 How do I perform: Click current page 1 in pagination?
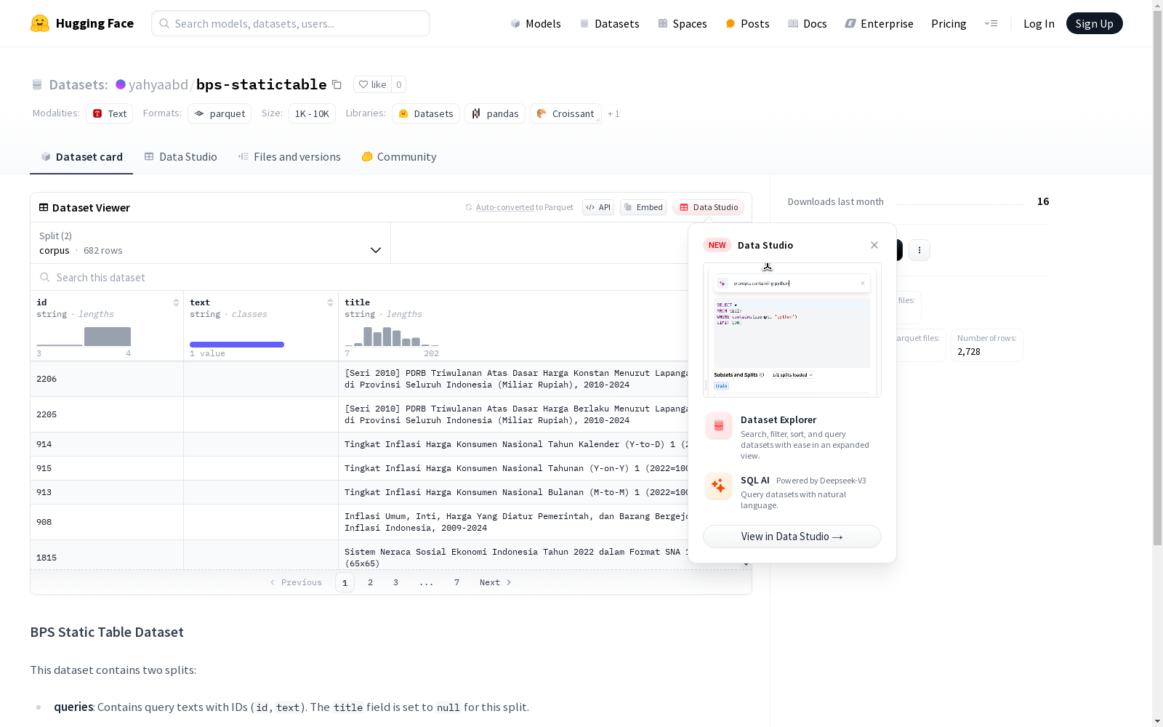click(x=345, y=582)
